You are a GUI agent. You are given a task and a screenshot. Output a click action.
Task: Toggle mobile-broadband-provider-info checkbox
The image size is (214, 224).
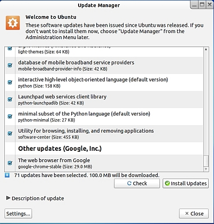click(10, 65)
